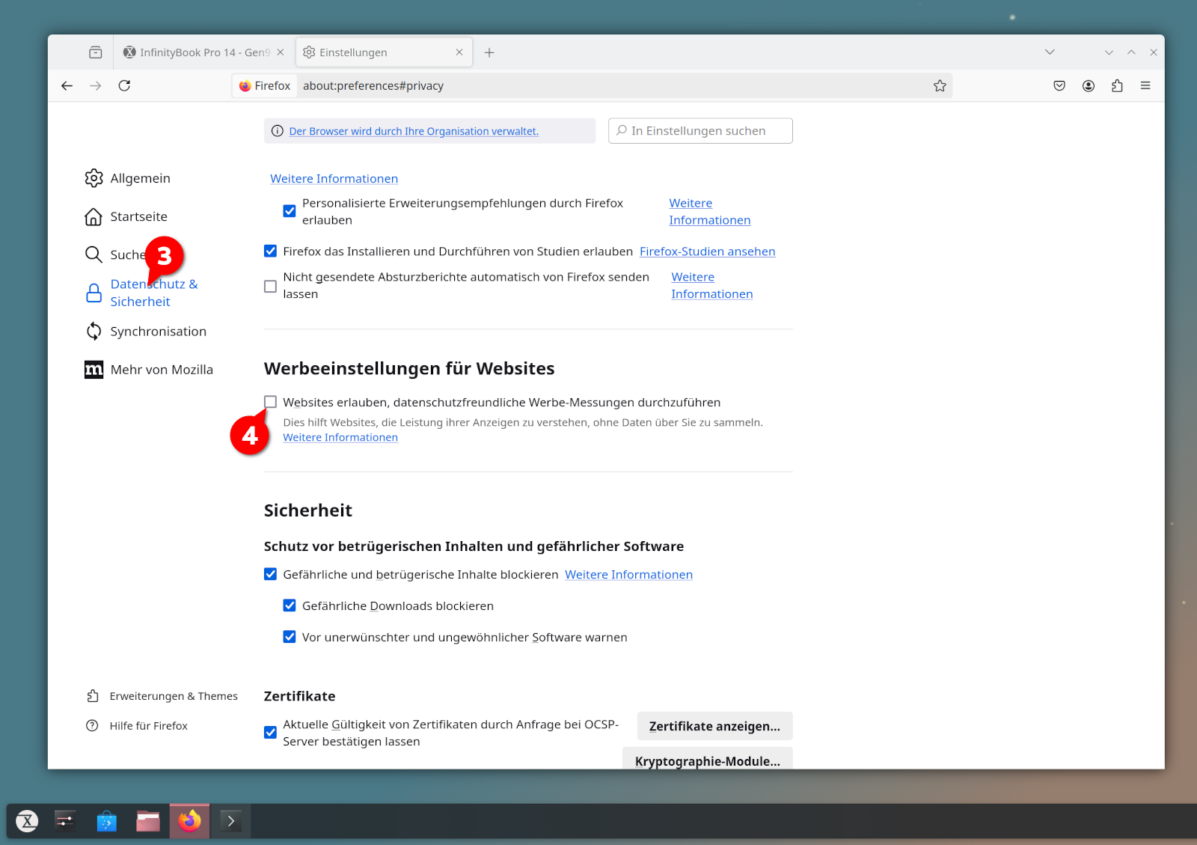The width and height of the screenshot is (1197, 845).
Task: Click the Firefox identity icon in address bar
Action: click(x=245, y=86)
